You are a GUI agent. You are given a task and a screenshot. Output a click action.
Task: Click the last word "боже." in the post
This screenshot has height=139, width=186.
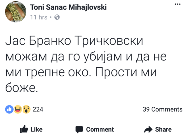[x=22, y=87]
